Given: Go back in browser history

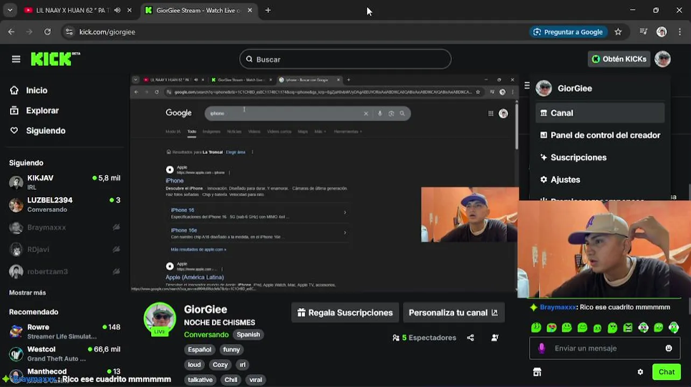Looking at the screenshot, I should [11, 32].
